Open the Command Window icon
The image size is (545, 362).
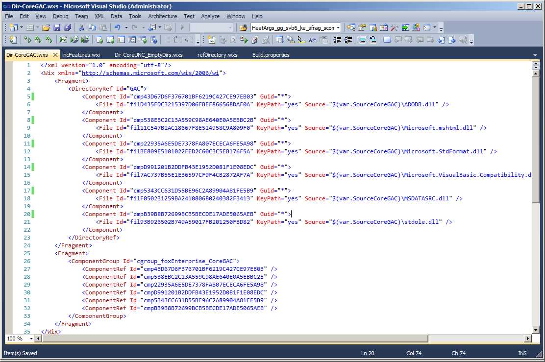pyautogui.click(x=427, y=27)
